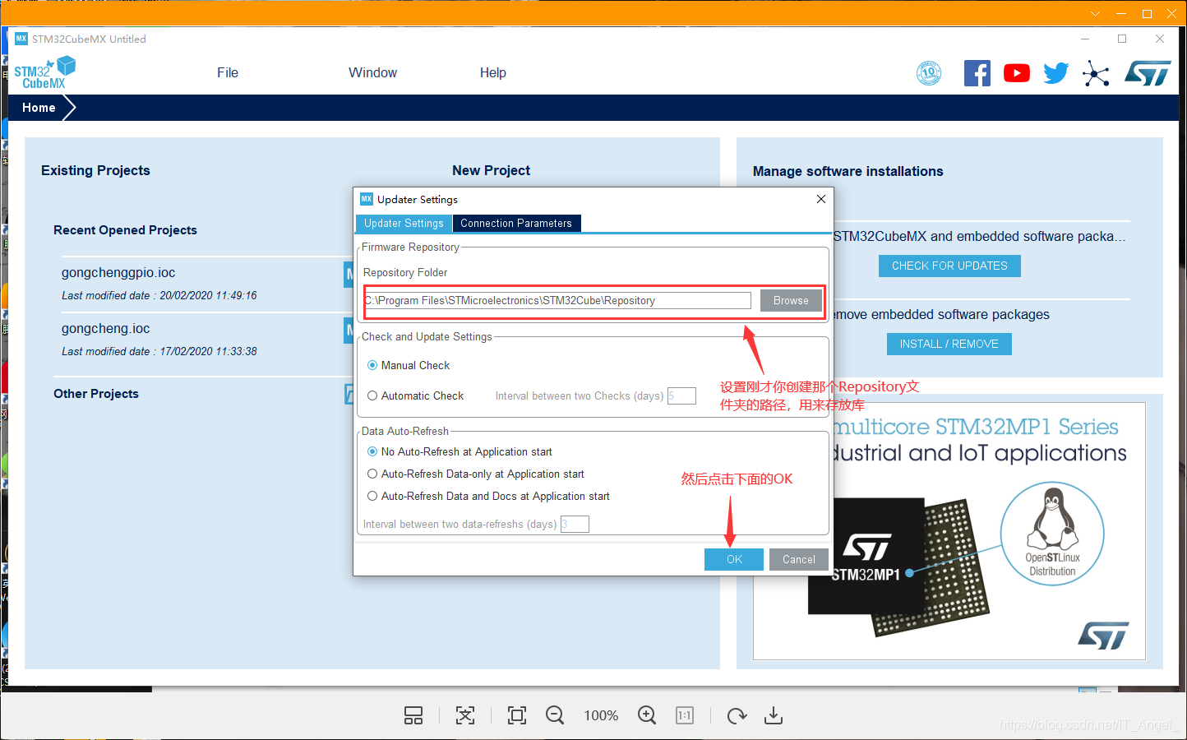This screenshot has height=740, width=1187.
Task: Click the MX icon in Updater Settings title
Action: point(367,199)
